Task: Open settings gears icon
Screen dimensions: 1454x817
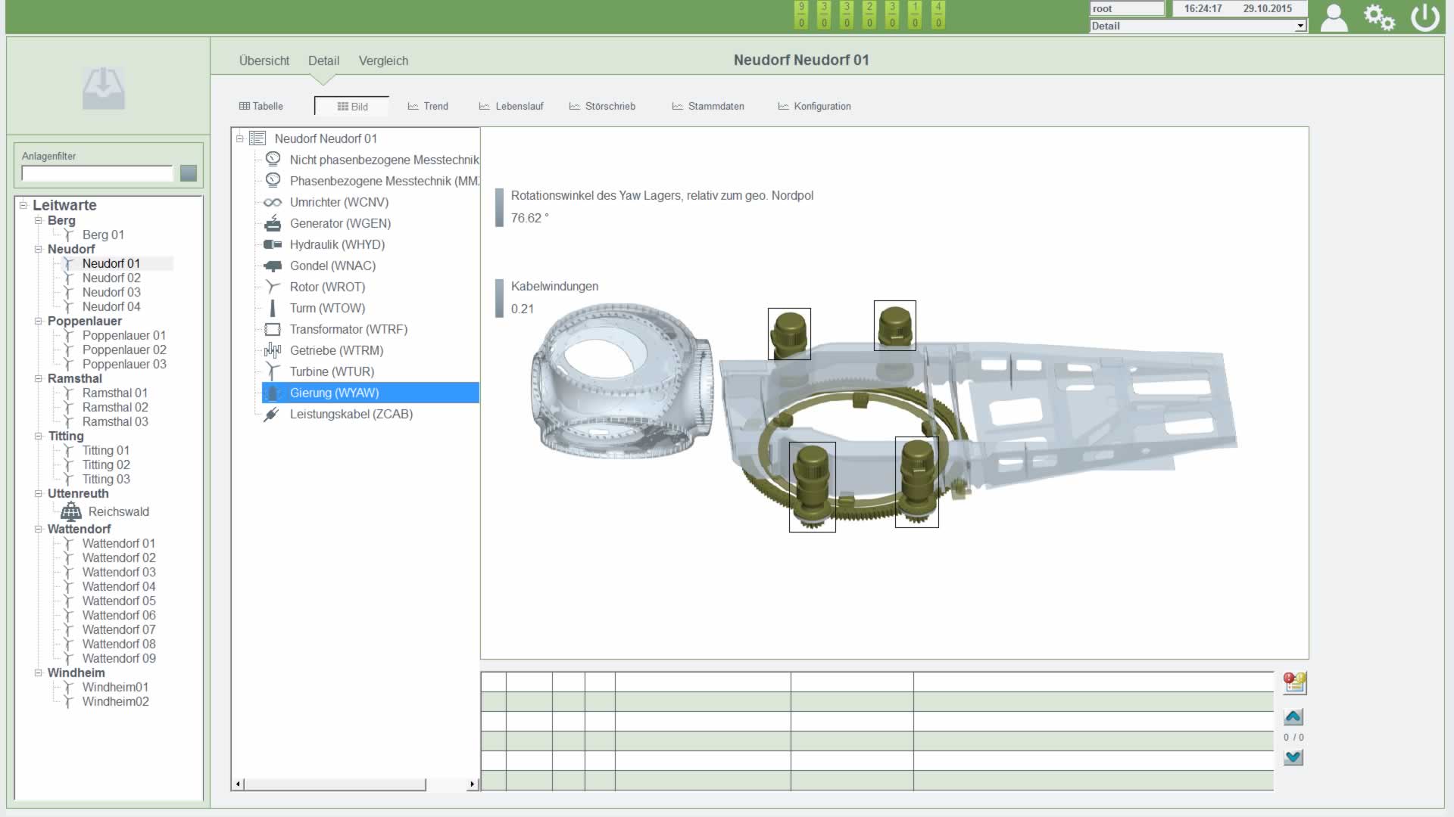Action: coord(1379,17)
